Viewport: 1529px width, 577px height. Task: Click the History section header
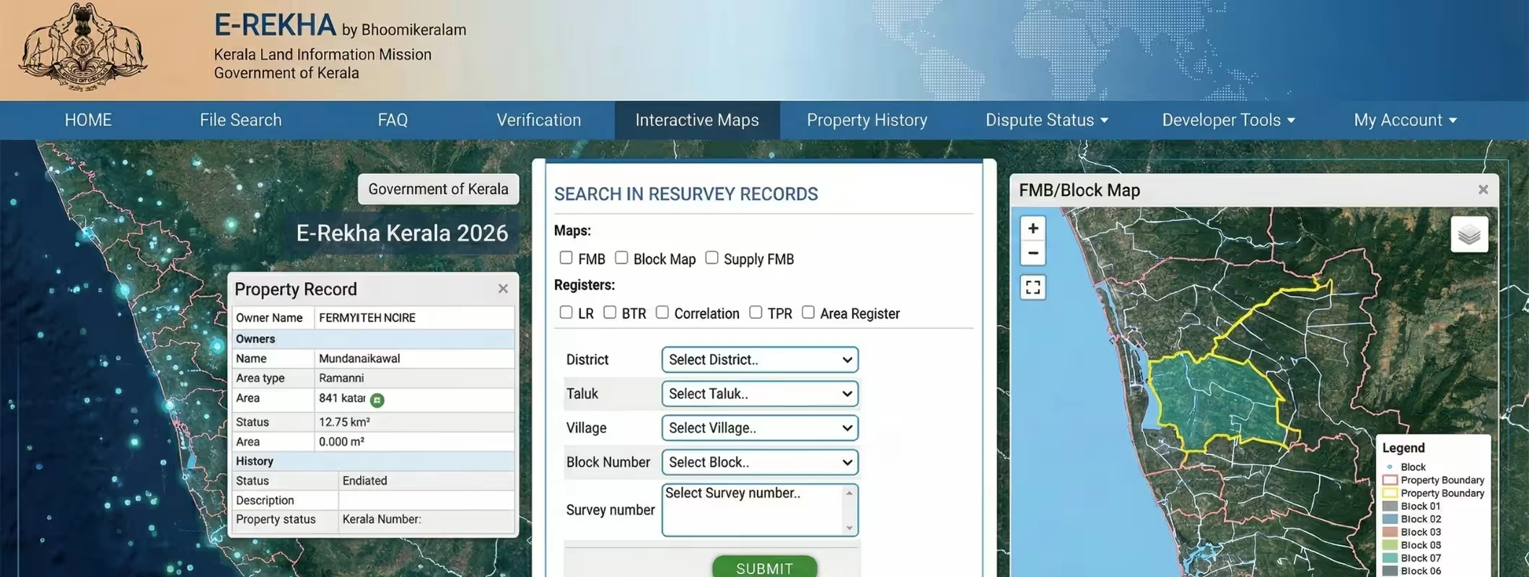374,461
